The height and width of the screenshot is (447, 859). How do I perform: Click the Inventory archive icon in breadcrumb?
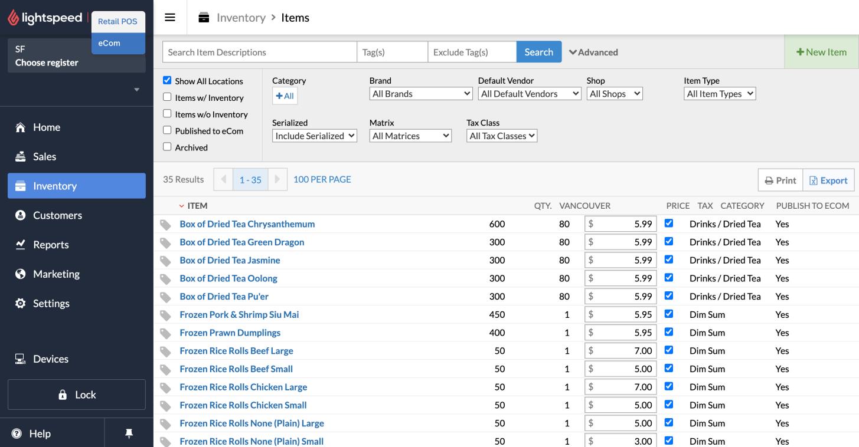click(204, 17)
